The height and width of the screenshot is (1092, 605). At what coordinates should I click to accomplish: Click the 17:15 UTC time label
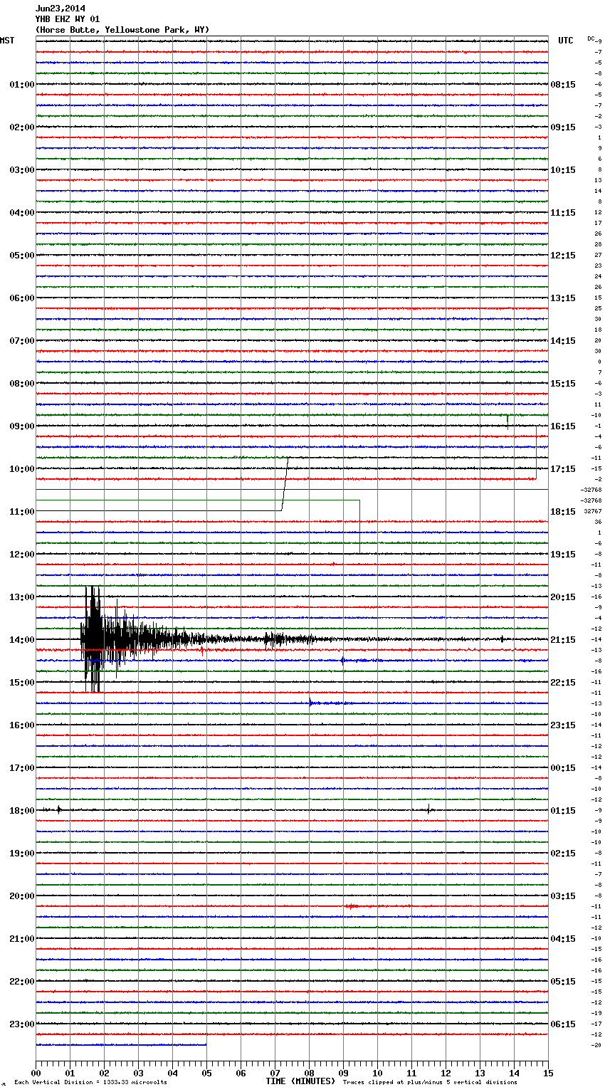[x=563, y=469]
